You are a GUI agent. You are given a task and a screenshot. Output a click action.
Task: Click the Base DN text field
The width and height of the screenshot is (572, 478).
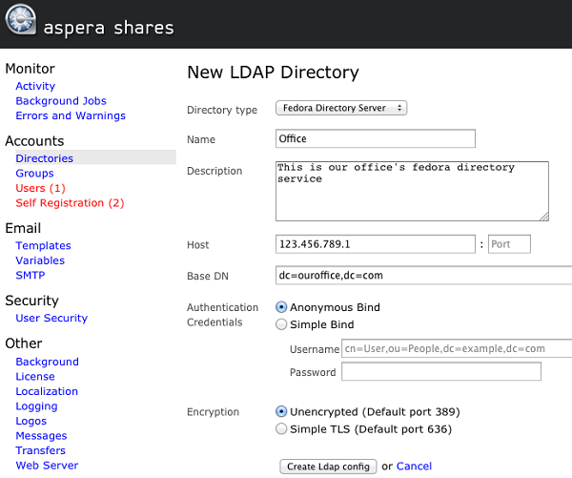[x=423, y=275]
